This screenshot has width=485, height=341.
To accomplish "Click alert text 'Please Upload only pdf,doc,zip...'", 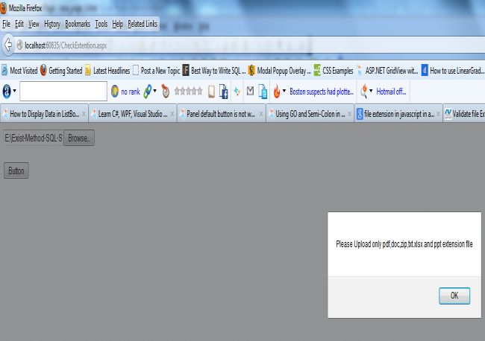I will [404, 244].
